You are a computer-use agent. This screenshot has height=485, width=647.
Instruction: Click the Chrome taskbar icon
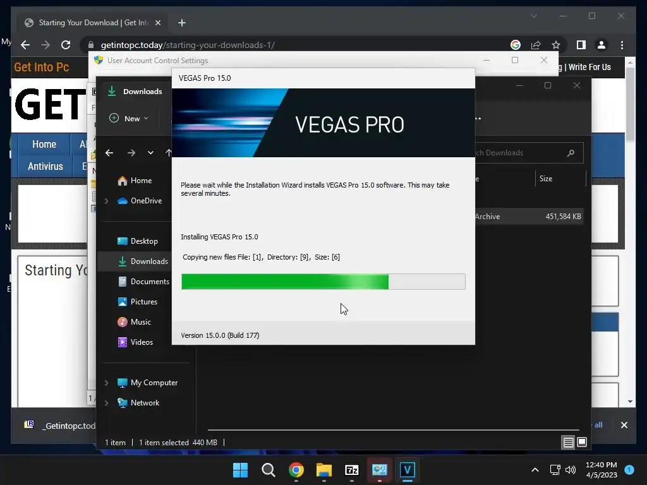tap(296, 470)
